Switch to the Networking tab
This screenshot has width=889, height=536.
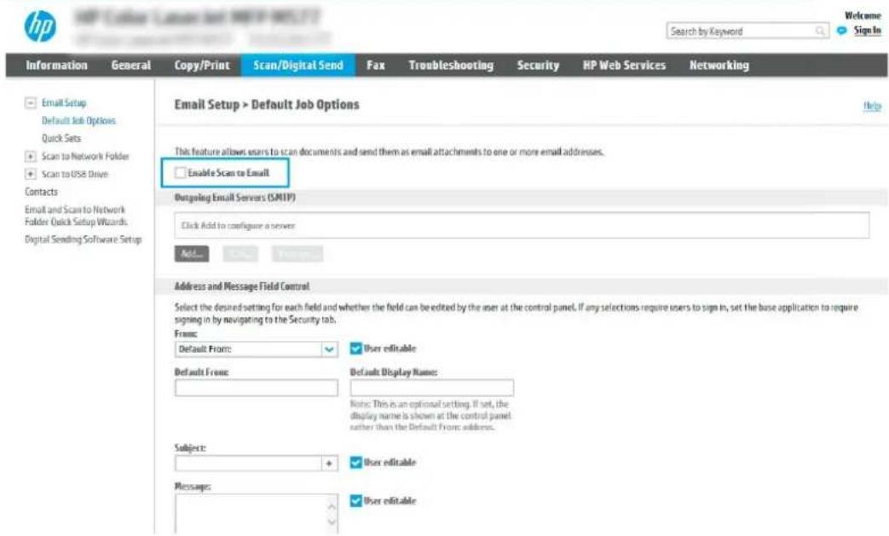coord(719,65)
